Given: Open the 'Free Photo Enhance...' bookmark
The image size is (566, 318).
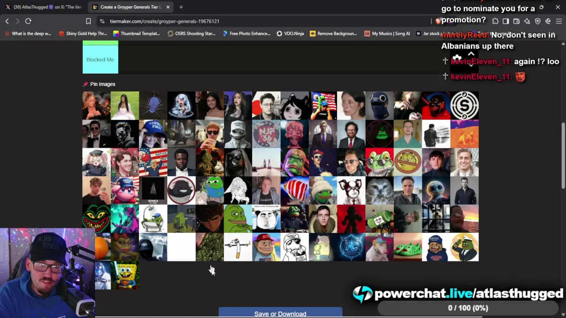Looking at the screenshot, I should tap(246, 34).
